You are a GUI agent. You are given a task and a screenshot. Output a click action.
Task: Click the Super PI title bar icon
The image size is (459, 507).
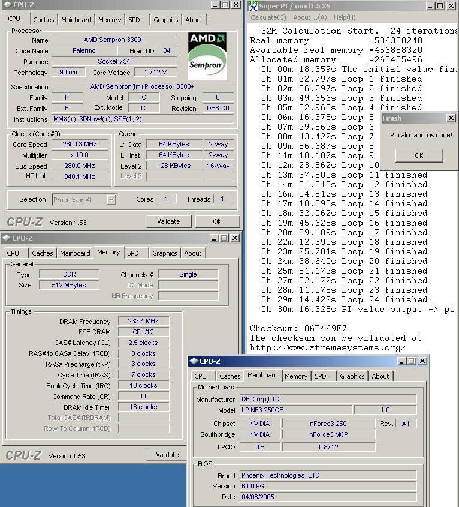(x=253, y=5)
